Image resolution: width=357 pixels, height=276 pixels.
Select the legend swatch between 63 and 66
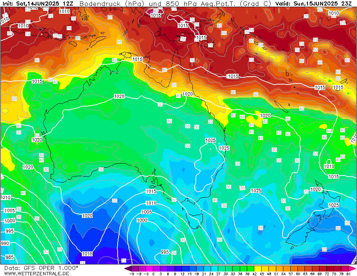[309, 269]
